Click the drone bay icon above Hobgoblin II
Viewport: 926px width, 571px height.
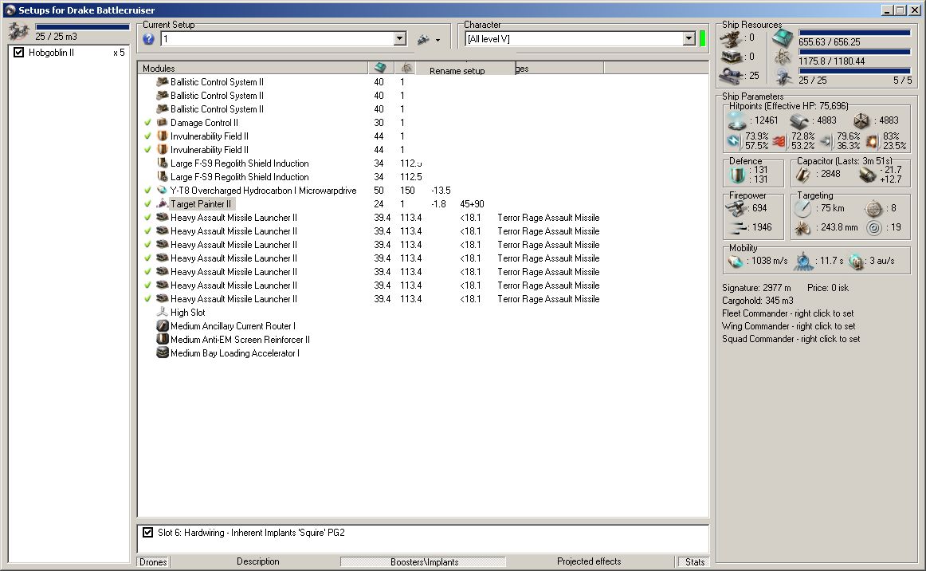[x=19, y=31]
